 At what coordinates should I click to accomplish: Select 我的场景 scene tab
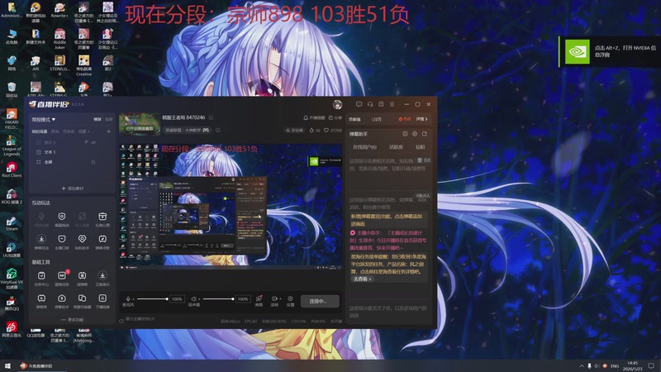pyautogui.click(x=40, y=131)
